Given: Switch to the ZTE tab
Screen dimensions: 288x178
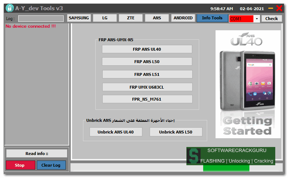Looking at the screenshot, I should click(131, 18).
